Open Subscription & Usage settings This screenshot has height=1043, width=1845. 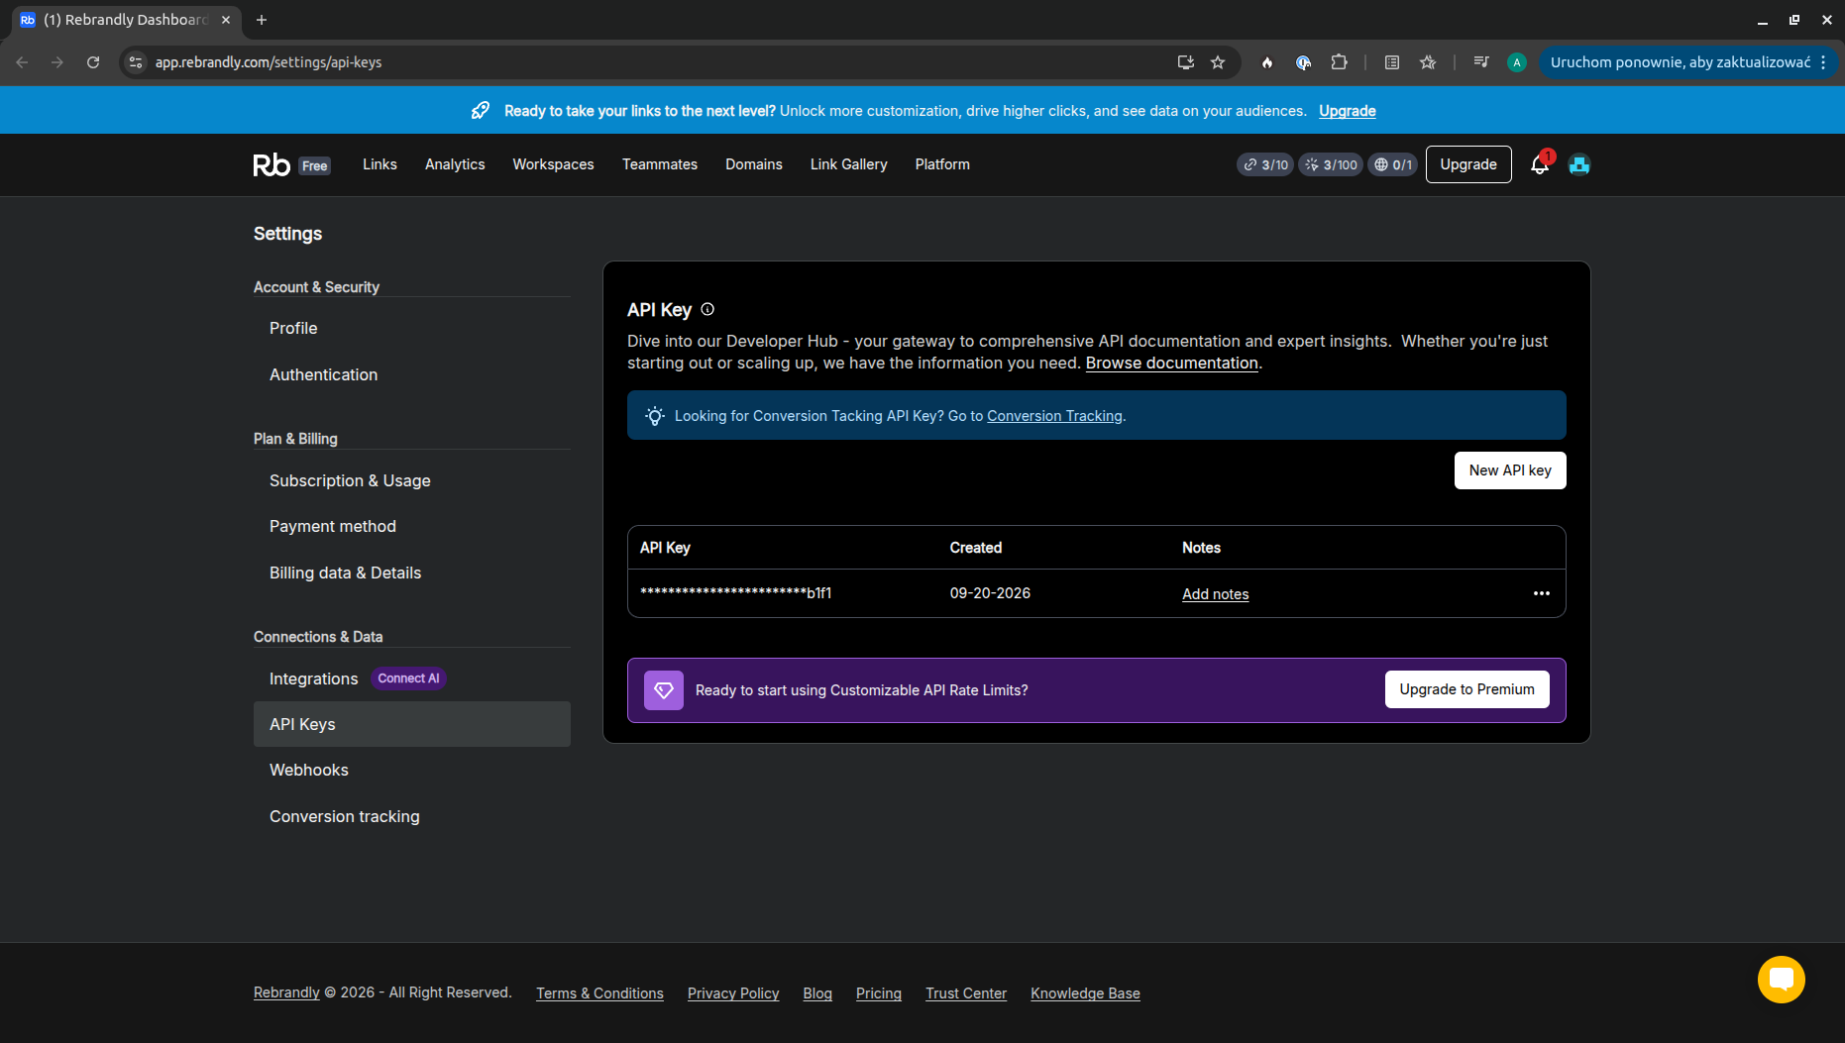412,480
